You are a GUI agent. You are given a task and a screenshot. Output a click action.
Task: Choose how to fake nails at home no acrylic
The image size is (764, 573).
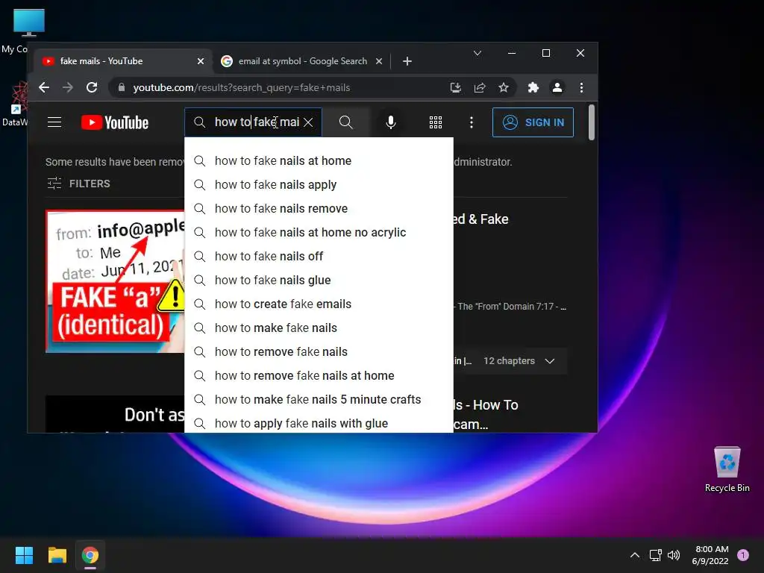[319, 233]
